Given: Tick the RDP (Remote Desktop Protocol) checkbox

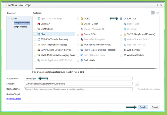Looking at the screenshot, I should 78,50.
